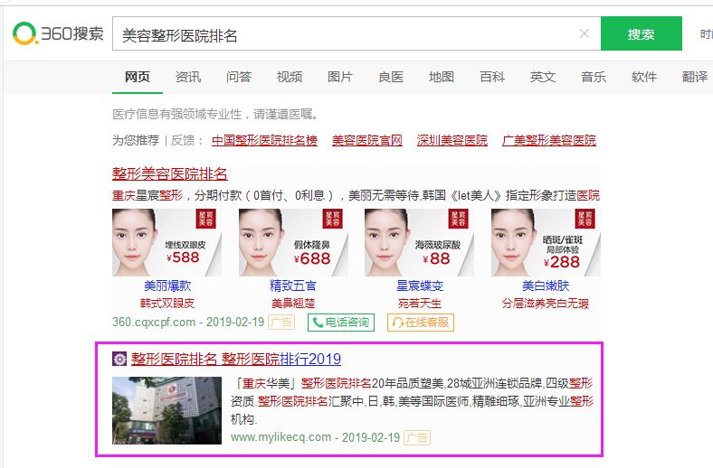Click the 分层滋养亮白无瑕 caption text
The height and width of the screenshot is (468, 713).
(546, 304)
